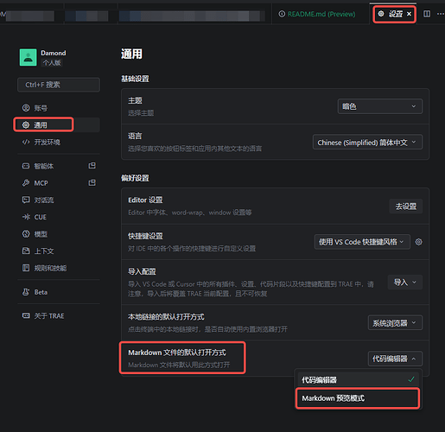This screenshot has height=432, width=445.
Task: Toggle the split editor layout icon
Action: [427, 14]
